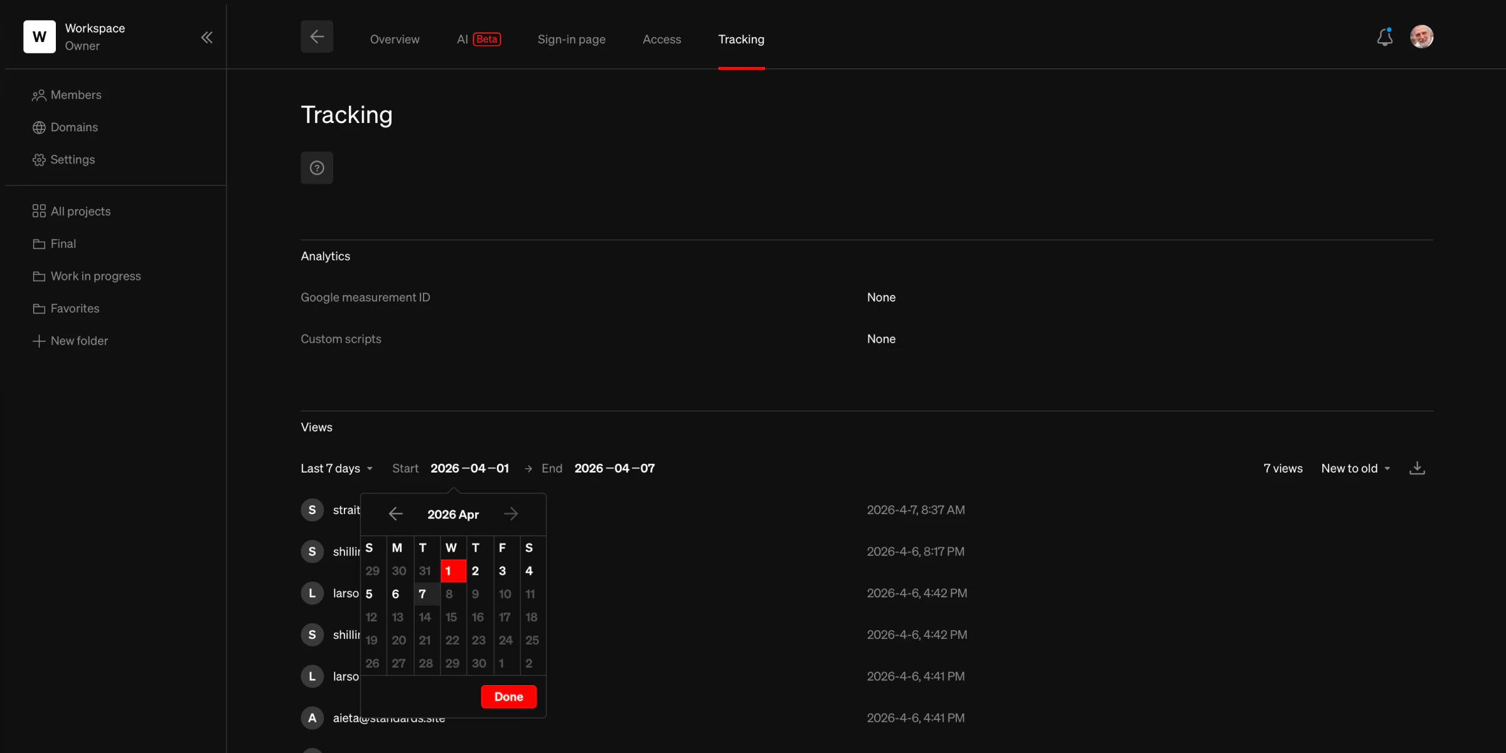Open the AI Beta tab
This screenshot has width=1506, height=753.
pyautogui.click(x=478, y=39)
